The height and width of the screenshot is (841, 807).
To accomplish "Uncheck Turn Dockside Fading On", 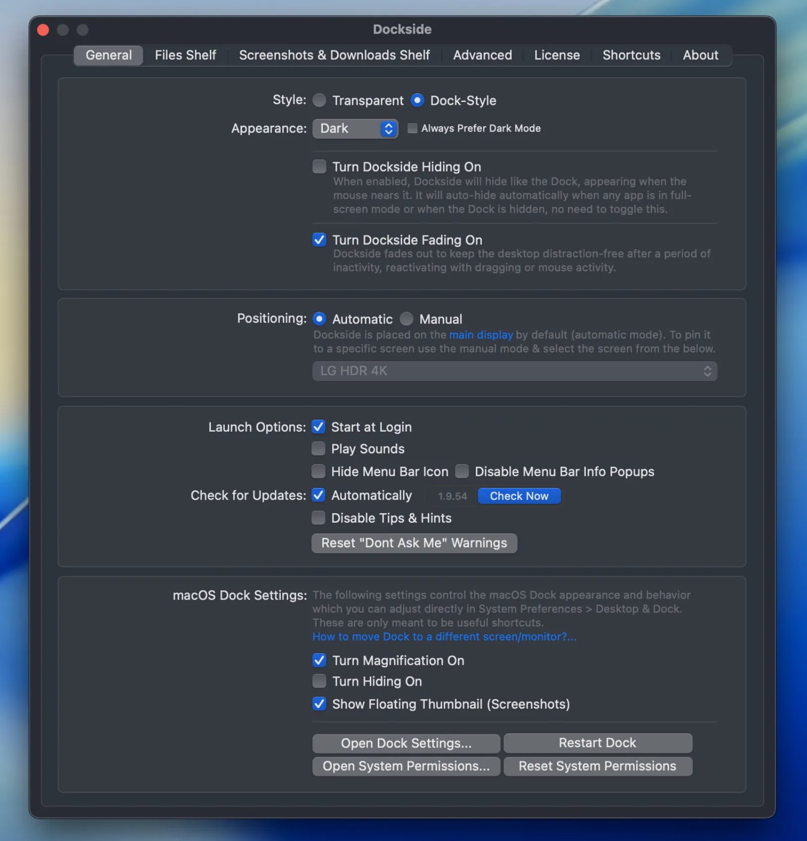I will (x=320, y=240).
